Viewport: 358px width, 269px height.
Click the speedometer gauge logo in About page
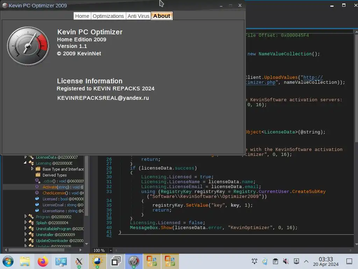(x=28, y=46)
